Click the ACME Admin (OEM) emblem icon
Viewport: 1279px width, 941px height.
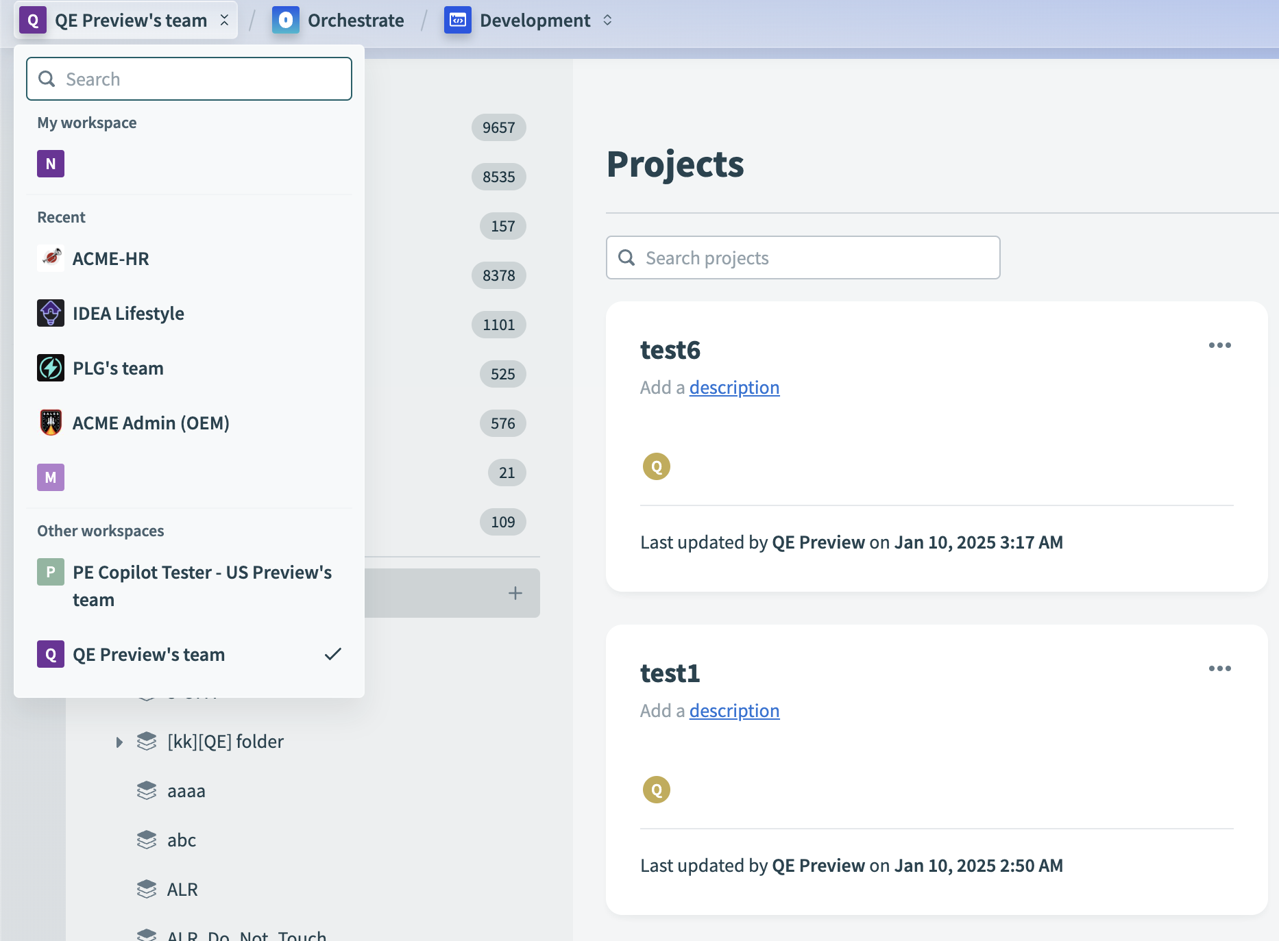(50, 423)
